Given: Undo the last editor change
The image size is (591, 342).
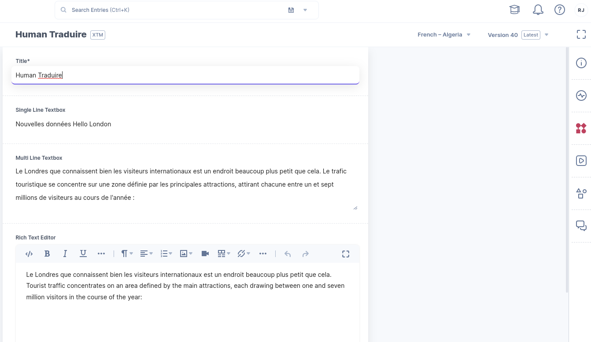Looking at the screenshot, I should pos(288,254).
